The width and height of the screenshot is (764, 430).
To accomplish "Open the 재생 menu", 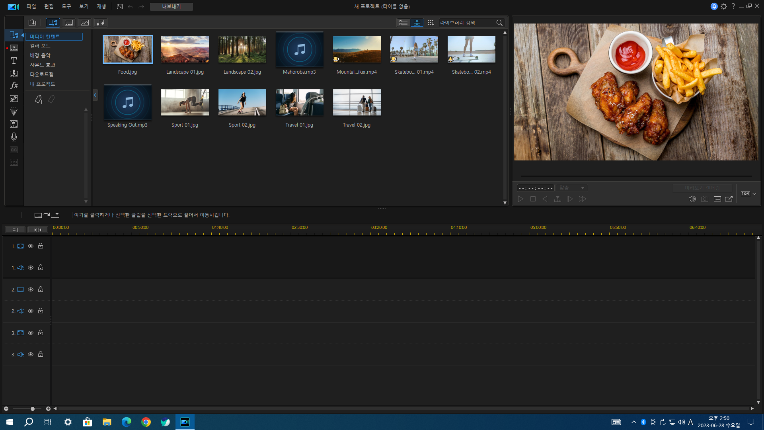I will click(101, 6).
